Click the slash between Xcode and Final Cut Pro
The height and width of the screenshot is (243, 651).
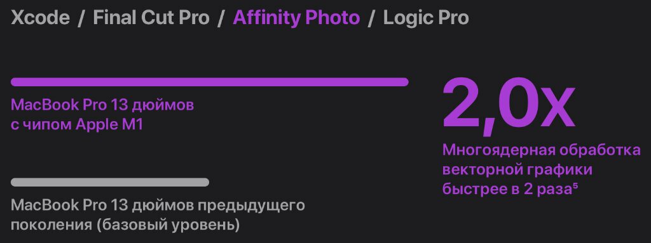coord(81,18)
